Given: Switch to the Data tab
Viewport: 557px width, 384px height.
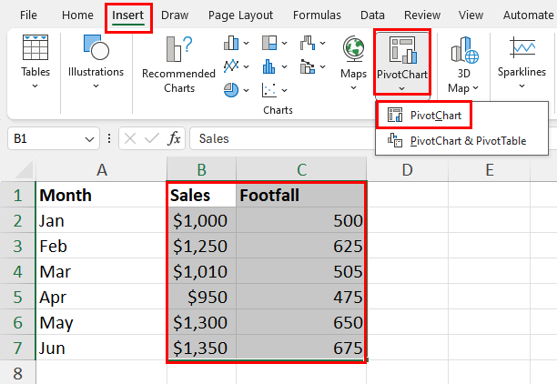Looking at the screenshot, I should [x=372, y=15].
